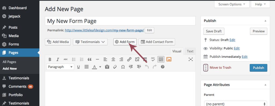Edit the permalink slug
The height and width of the screenshot is (106, 275).
coord(149,30)
